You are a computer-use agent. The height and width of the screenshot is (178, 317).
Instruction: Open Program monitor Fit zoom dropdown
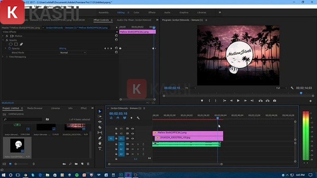pyautogui.click(x=191, y=88)
